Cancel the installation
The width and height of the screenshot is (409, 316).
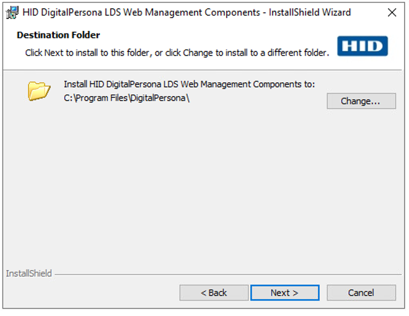pyautogui.click(x=361, y=292)
